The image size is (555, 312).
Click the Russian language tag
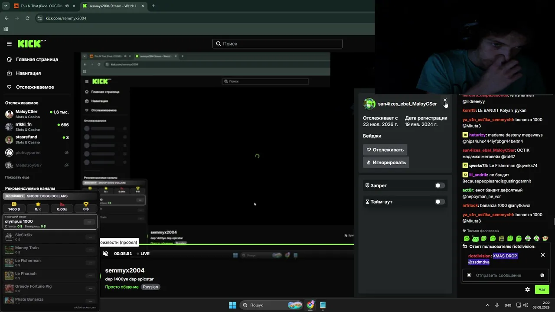coord(150,287)
